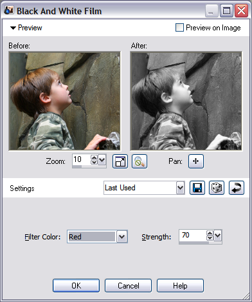
Task: Click the Pan crosshair button
Action: click(196, 161)
